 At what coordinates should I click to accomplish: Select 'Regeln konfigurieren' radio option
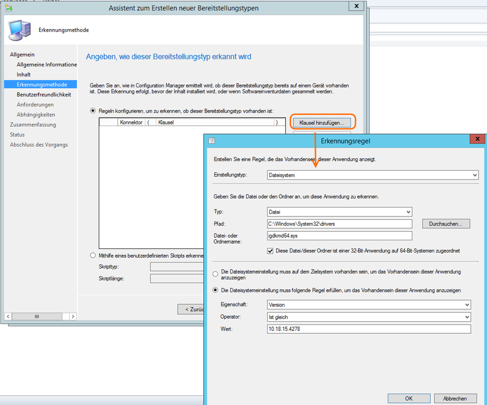click(x=93, y=111)
